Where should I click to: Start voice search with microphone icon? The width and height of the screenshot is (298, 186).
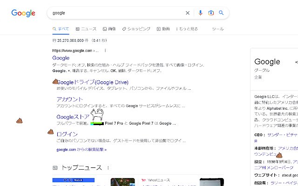click(200, 13)
